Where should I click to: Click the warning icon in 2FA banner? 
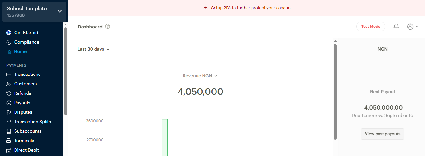[206, 8]
